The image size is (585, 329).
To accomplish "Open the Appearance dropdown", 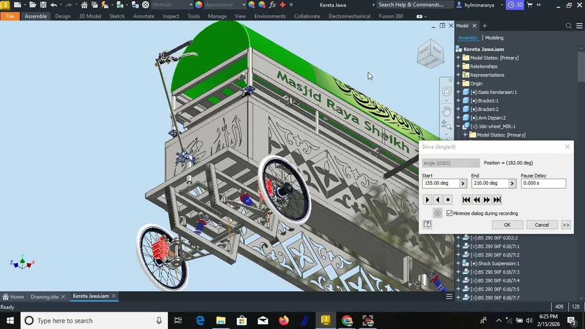I will click(x=224, y=5).
